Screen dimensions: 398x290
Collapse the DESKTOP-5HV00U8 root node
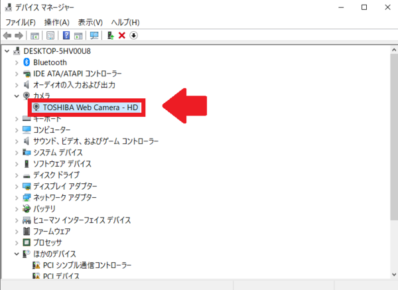click(x=7, y=51)
